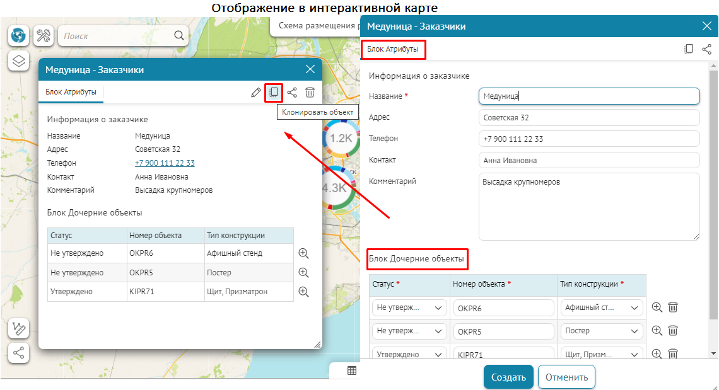This screenshot has width=719, height=390.
Task: Open the attribute table grid icon
Action: click(352, 370)
